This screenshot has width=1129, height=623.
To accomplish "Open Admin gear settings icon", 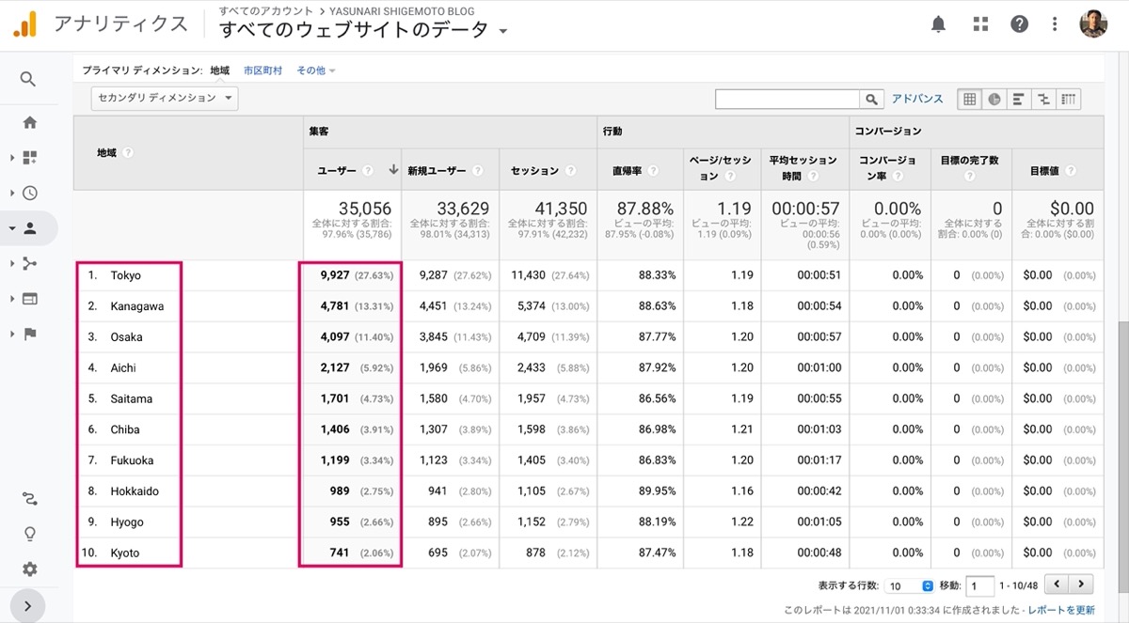I will coord(29,569).
